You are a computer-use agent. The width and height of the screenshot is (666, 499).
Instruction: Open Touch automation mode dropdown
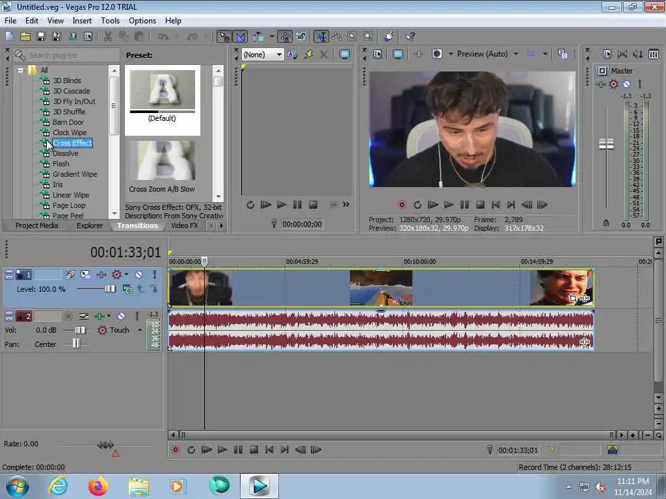pyautogui.click(x=140, y=330)
